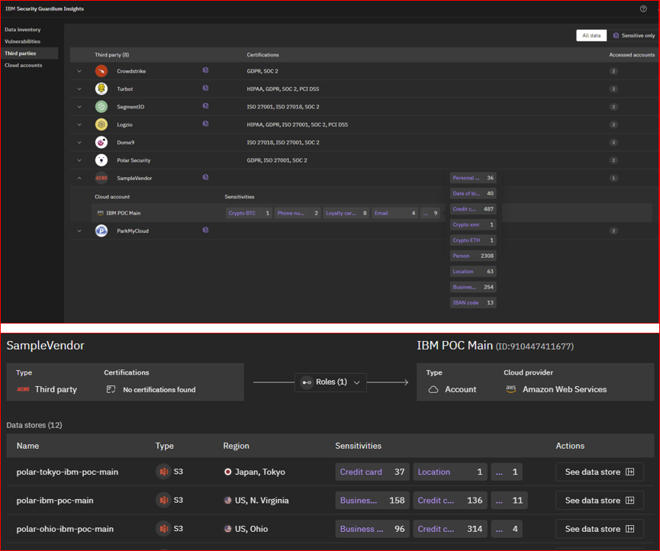Screen dimensions: 660x551
Task: Open the Roles (1) dropdown
Action: pos(330,382)
